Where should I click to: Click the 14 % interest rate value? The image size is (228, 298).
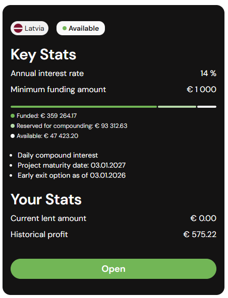pyautogui.click(x=208, y=73)
